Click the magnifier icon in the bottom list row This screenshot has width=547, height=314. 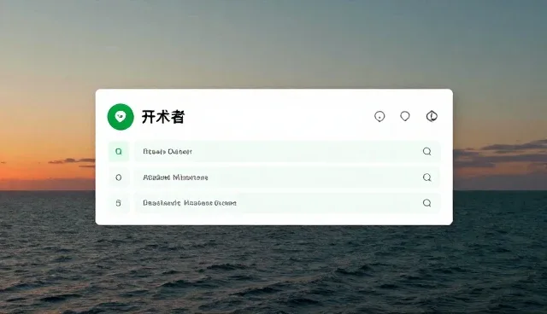(x=427, y=203)
